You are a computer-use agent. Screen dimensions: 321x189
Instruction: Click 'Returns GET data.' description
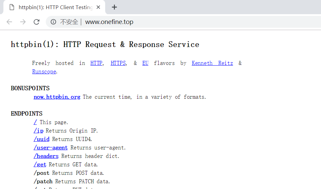pyautogui.click(x=73, y=165)
